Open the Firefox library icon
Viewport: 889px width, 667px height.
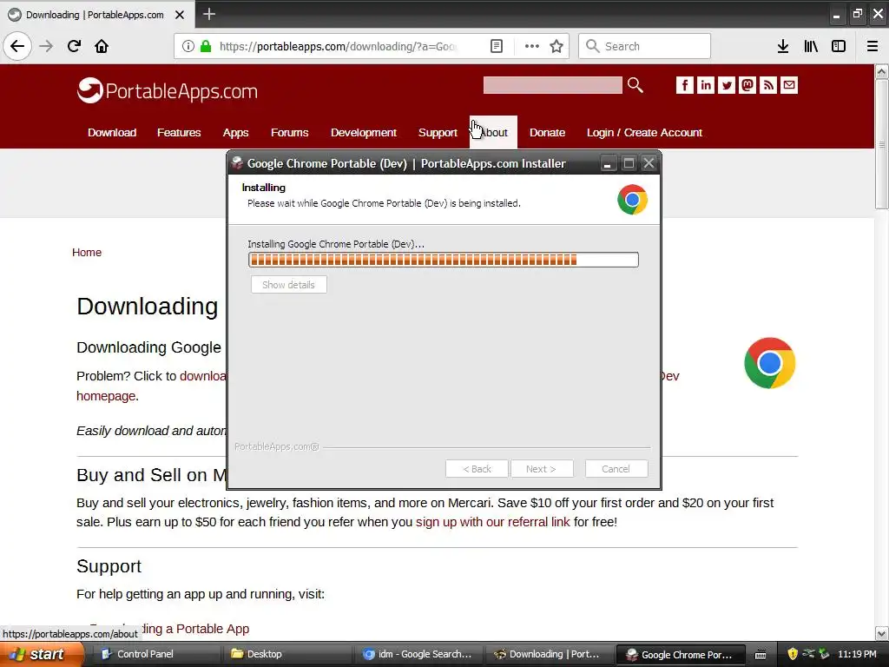[x=811, y=46]
